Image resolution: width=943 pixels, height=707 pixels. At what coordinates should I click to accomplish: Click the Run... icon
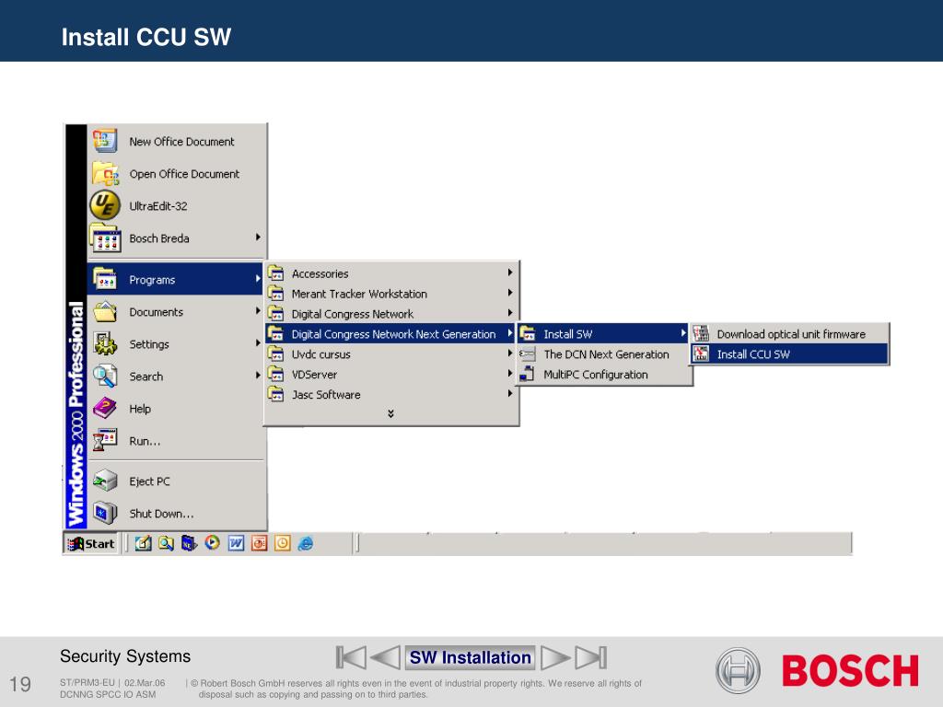point(105,440)
